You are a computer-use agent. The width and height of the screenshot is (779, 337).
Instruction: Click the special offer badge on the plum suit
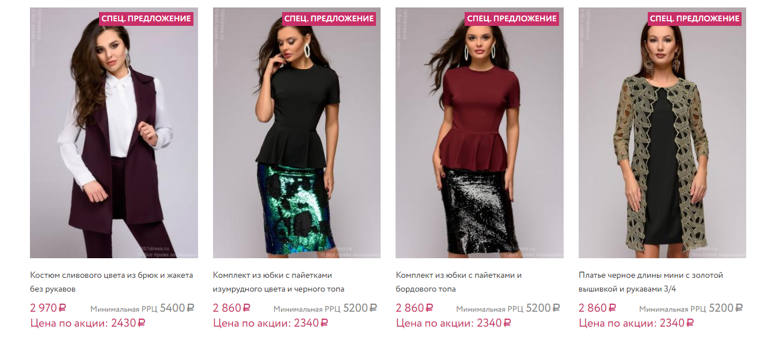coord(146,18)
